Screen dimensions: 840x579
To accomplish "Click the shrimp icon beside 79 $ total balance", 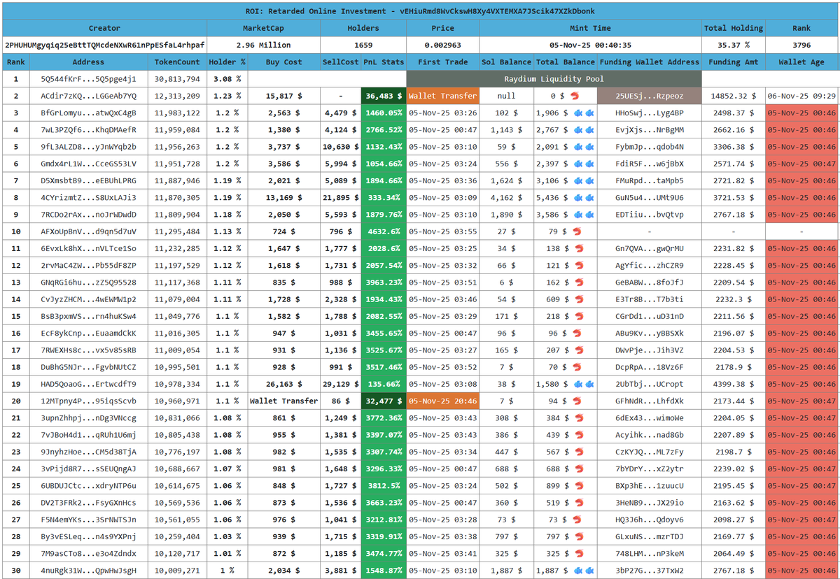I will (x=577, y=231).
